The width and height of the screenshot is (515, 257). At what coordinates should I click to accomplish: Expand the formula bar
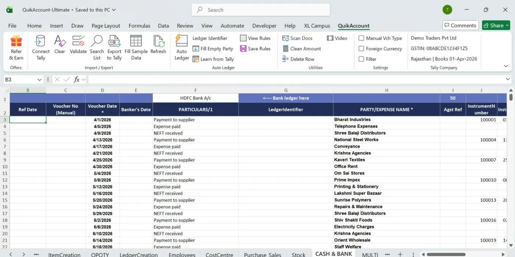pos(508,79)
